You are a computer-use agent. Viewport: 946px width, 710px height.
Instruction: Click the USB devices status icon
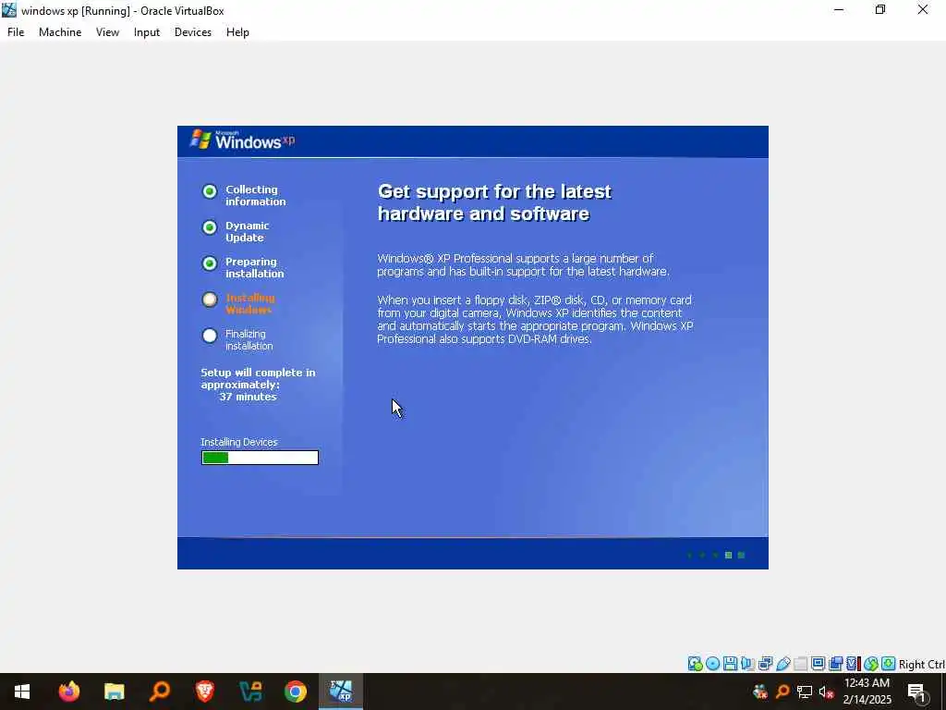(783, 664)
